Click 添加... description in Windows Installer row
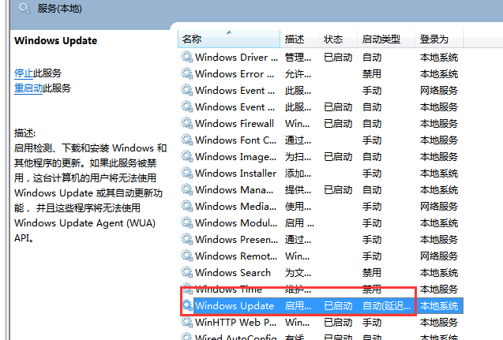Viewport: 503px width, 340px height. click(x=298, y=173)
